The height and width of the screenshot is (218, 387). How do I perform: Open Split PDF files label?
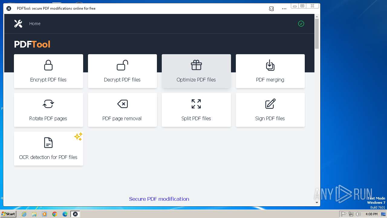(x=196, y=118)
